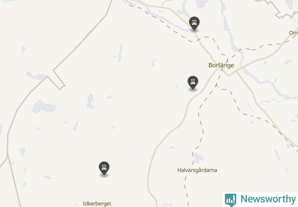The height and width of the screenshot is (207, 298).
Task: Click the Newsworthy bar-chart logo icon
Action: click(230, 199)
